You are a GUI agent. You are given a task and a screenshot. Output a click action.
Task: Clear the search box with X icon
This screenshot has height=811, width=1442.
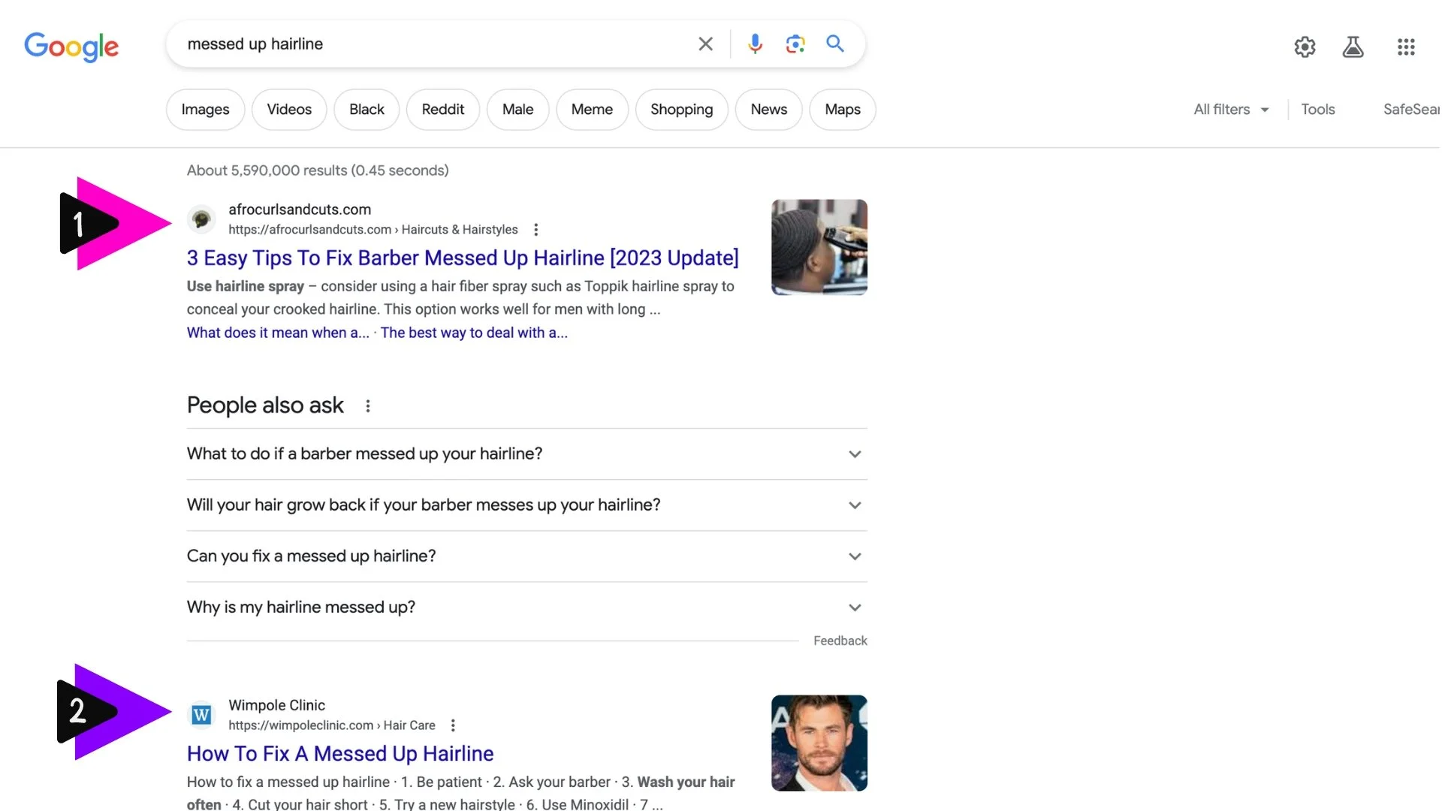point(705,44)
